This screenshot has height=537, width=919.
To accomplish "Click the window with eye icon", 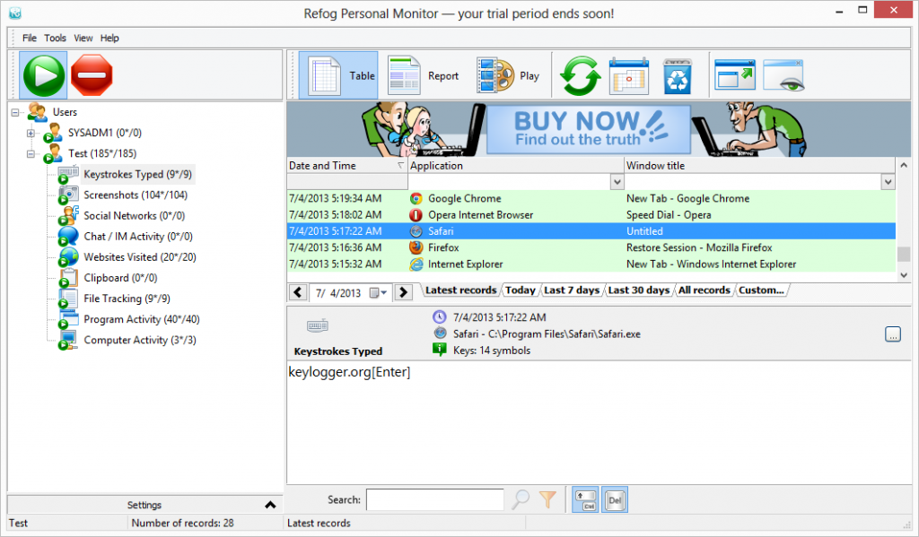I will [783, 76].
